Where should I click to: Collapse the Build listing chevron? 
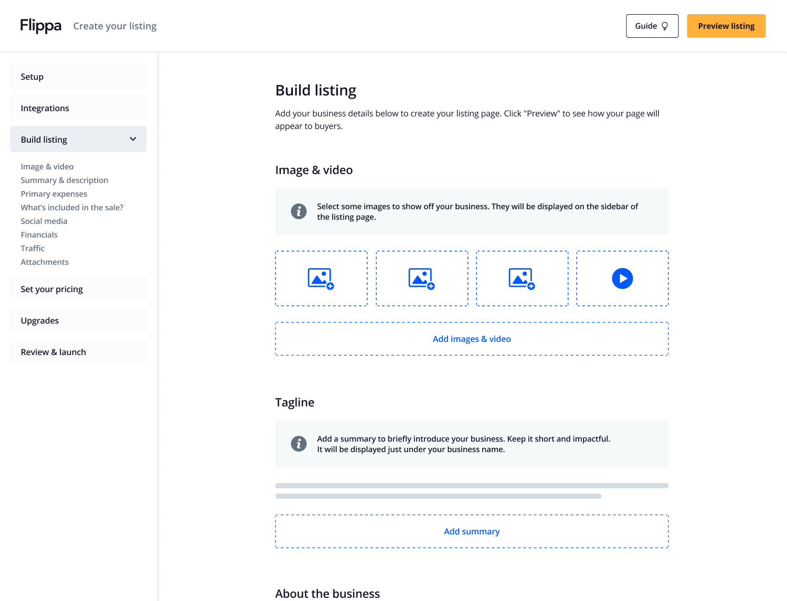[x=133, y=139]
